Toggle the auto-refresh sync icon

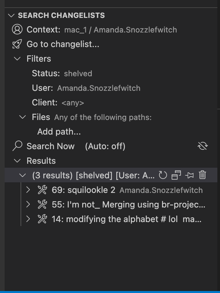202,146
